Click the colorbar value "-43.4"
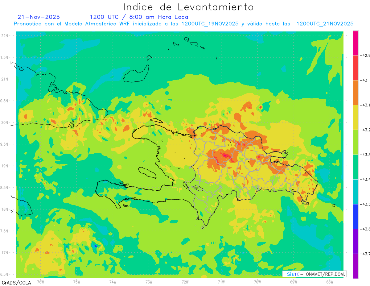Screen dimensions: 370x286 tap(365, 180)
